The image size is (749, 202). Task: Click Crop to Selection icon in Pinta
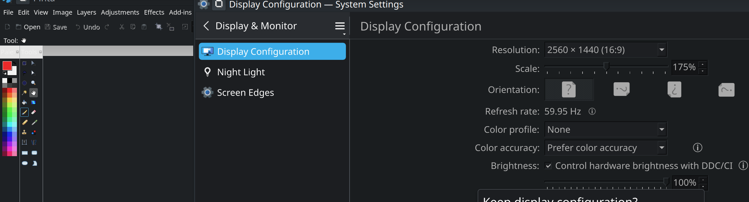159,27
